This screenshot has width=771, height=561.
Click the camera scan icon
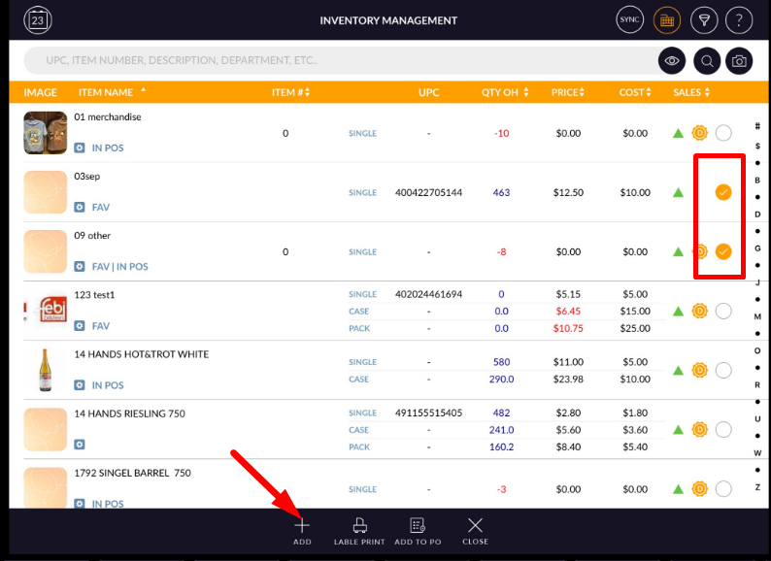coord(739,61)
